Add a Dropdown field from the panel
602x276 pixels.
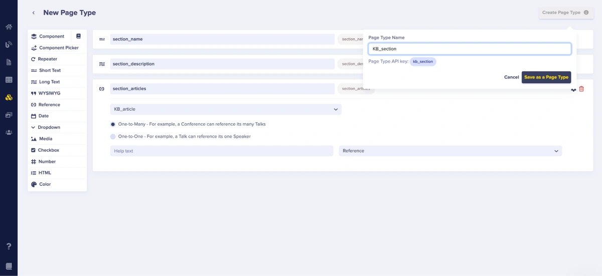48,128
